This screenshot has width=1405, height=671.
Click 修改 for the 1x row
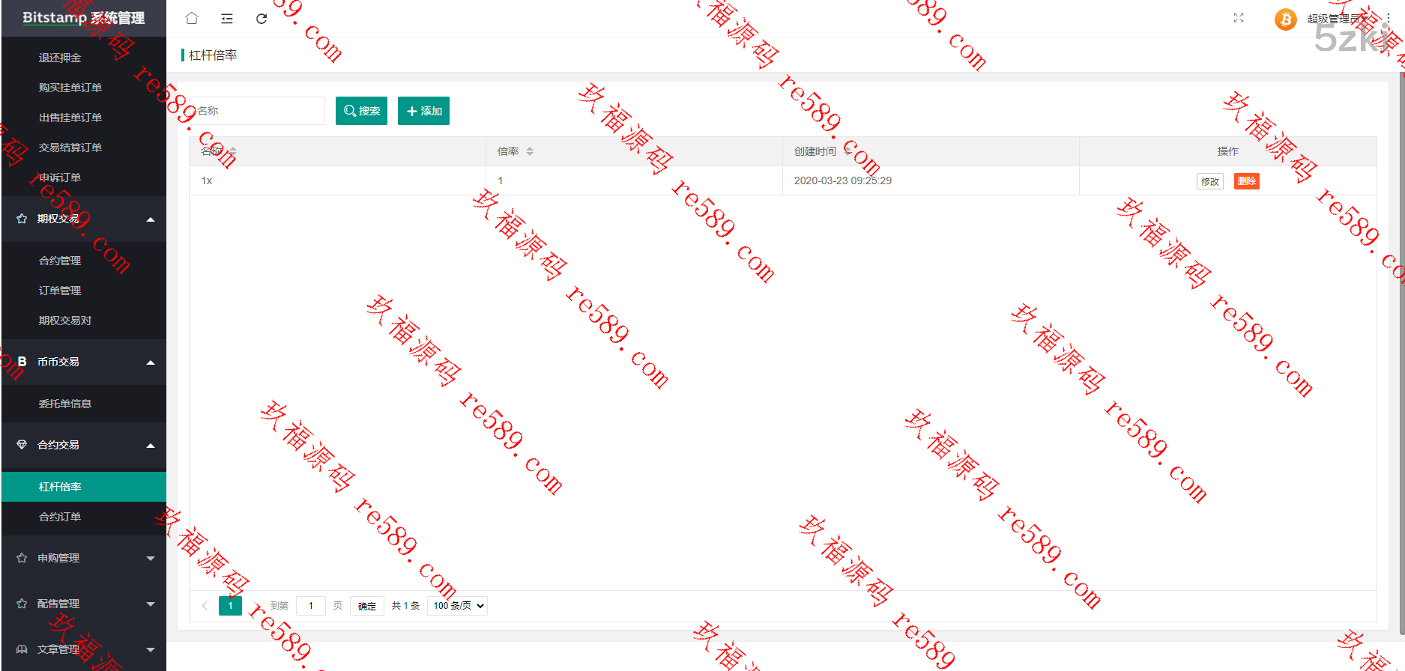[x=1210, y=181]
